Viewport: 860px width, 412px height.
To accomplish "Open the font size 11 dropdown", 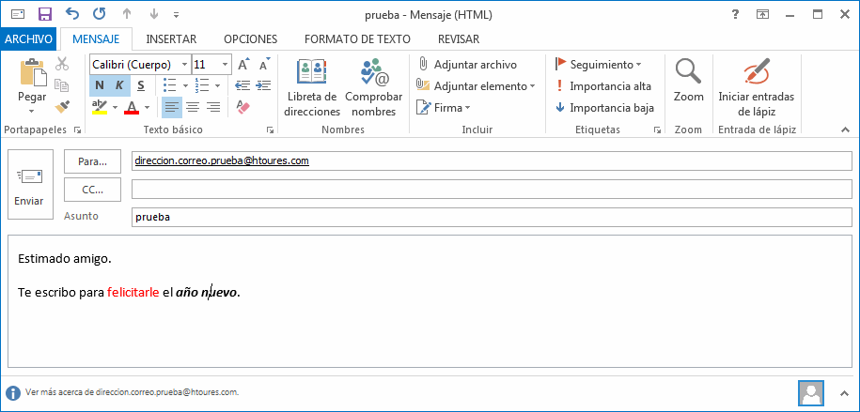I will tap(225, 65).
